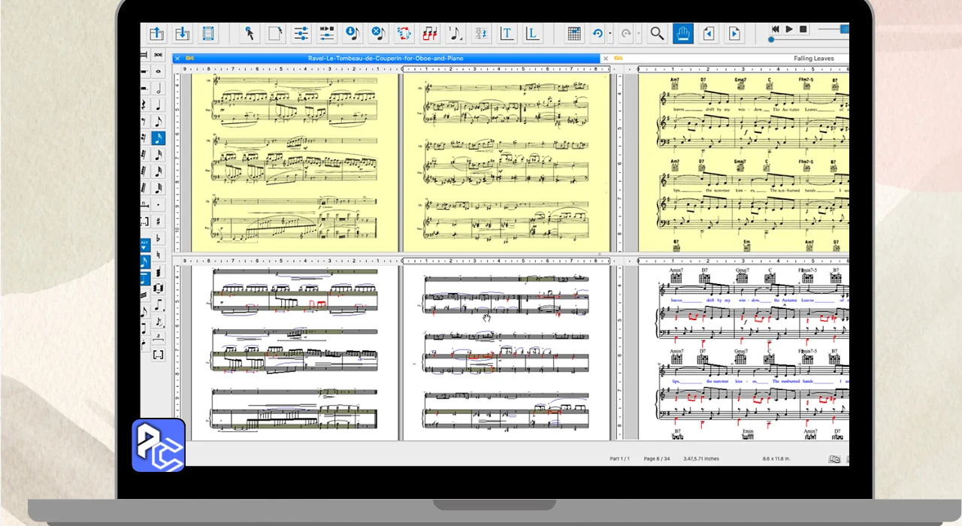This screenshot has width=962, height=526.
Task: Click the filmstrip page view icon
Action: tap(208, 33)
